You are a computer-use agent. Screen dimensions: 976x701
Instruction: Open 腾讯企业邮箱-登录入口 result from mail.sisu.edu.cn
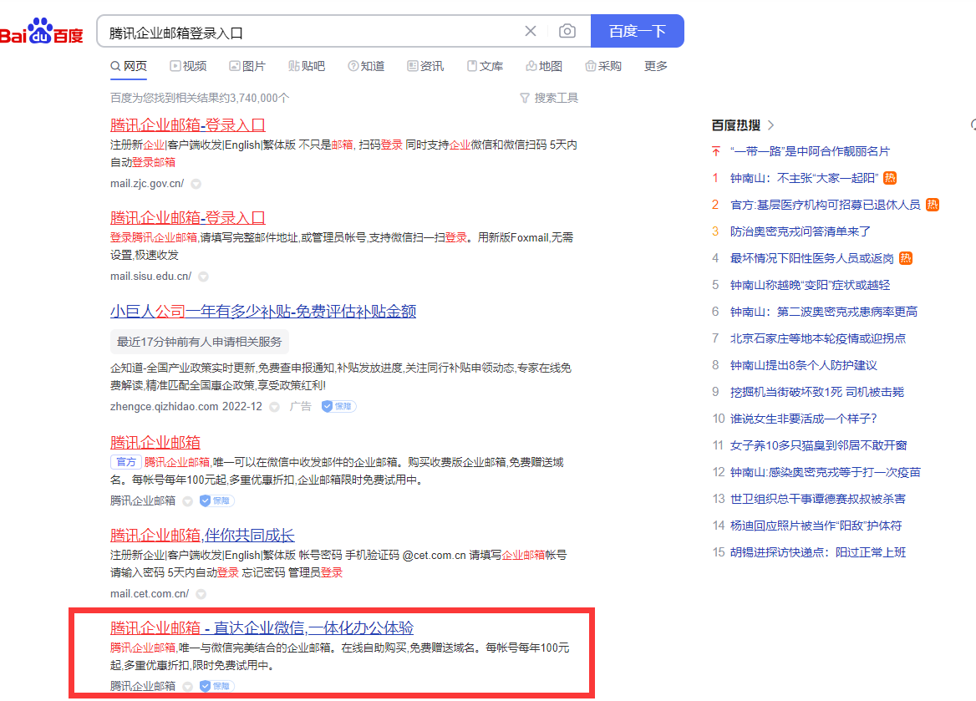click(188, 218)
